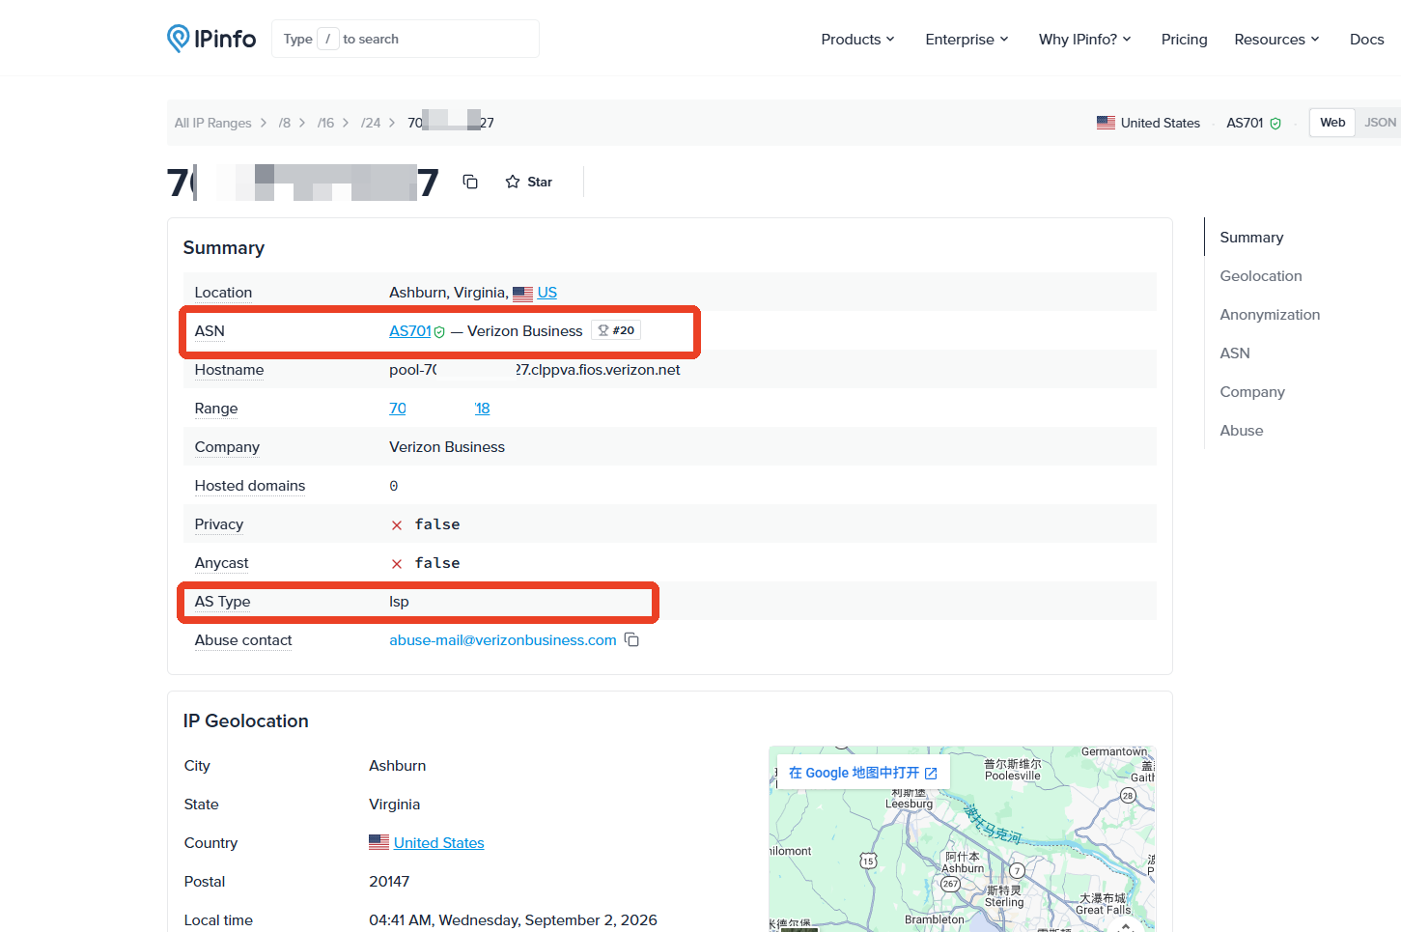Jump to Abuse section in sidebar
Viewport: 1401px width, 932px height.
point(1241,431)
